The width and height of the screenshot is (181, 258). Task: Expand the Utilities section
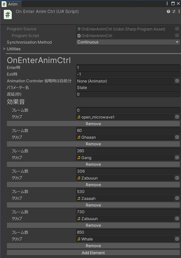4,49
